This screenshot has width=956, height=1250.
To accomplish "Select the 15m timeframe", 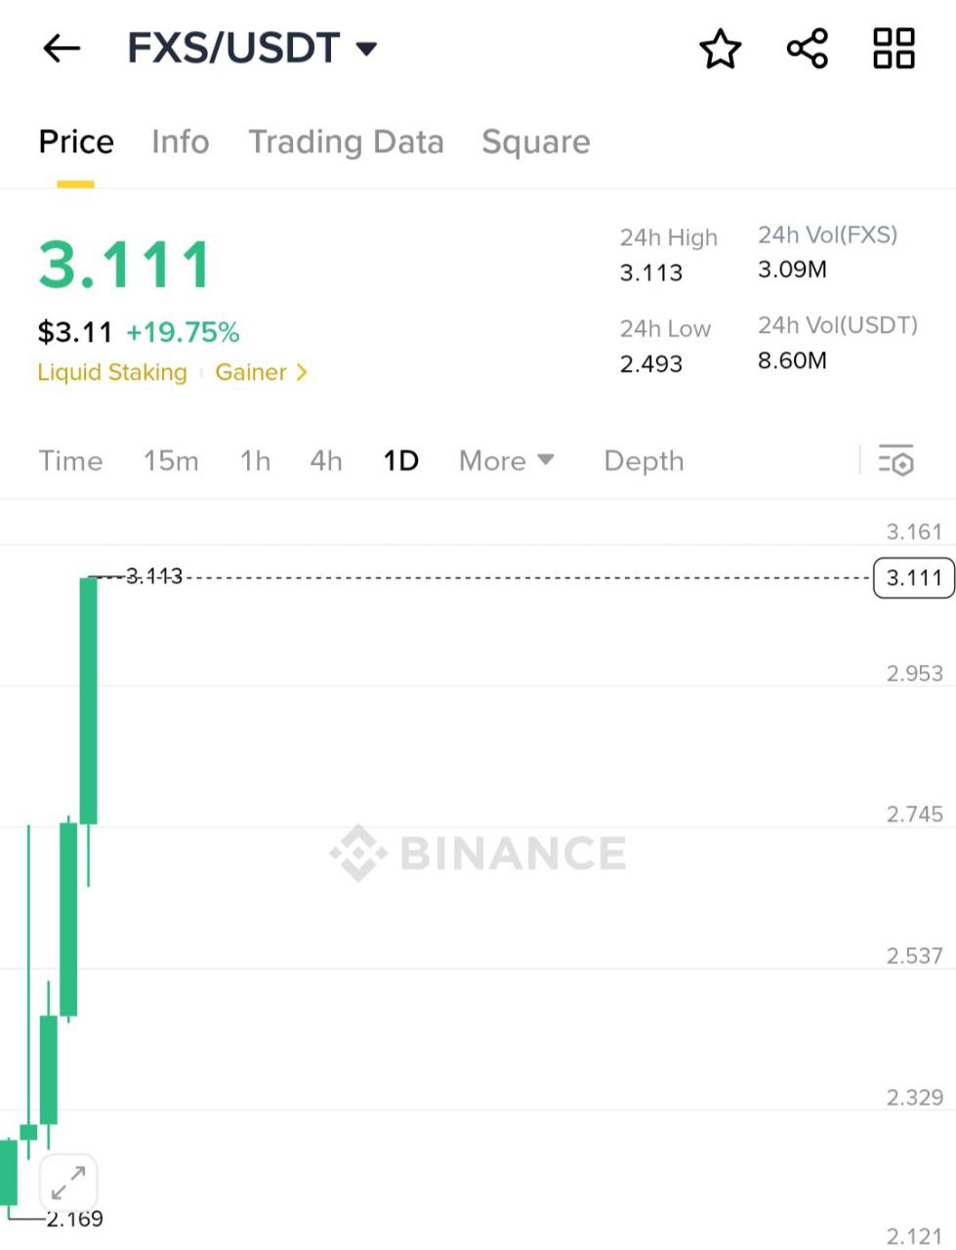I will pyautogui.click(x=171, y=461).
